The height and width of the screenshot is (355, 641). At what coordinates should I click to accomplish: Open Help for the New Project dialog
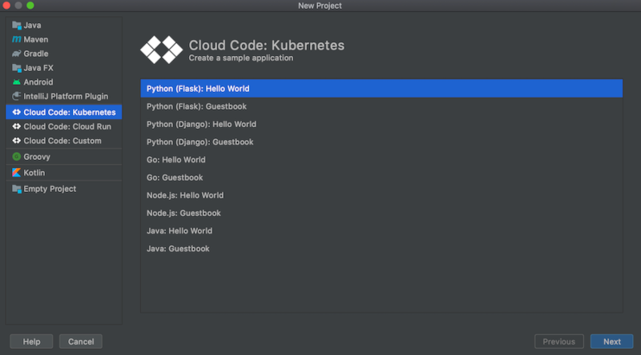(x=31, y=341)
